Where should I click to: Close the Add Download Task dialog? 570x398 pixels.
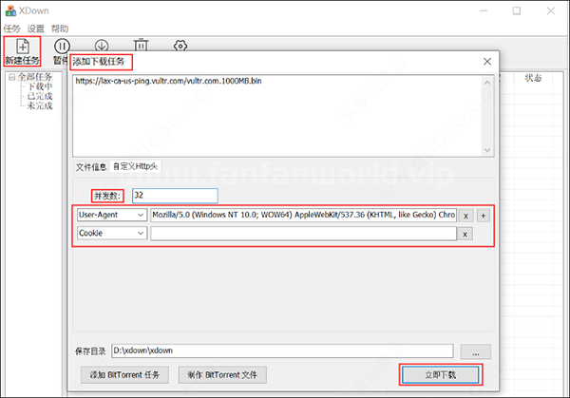coord(487,62)
